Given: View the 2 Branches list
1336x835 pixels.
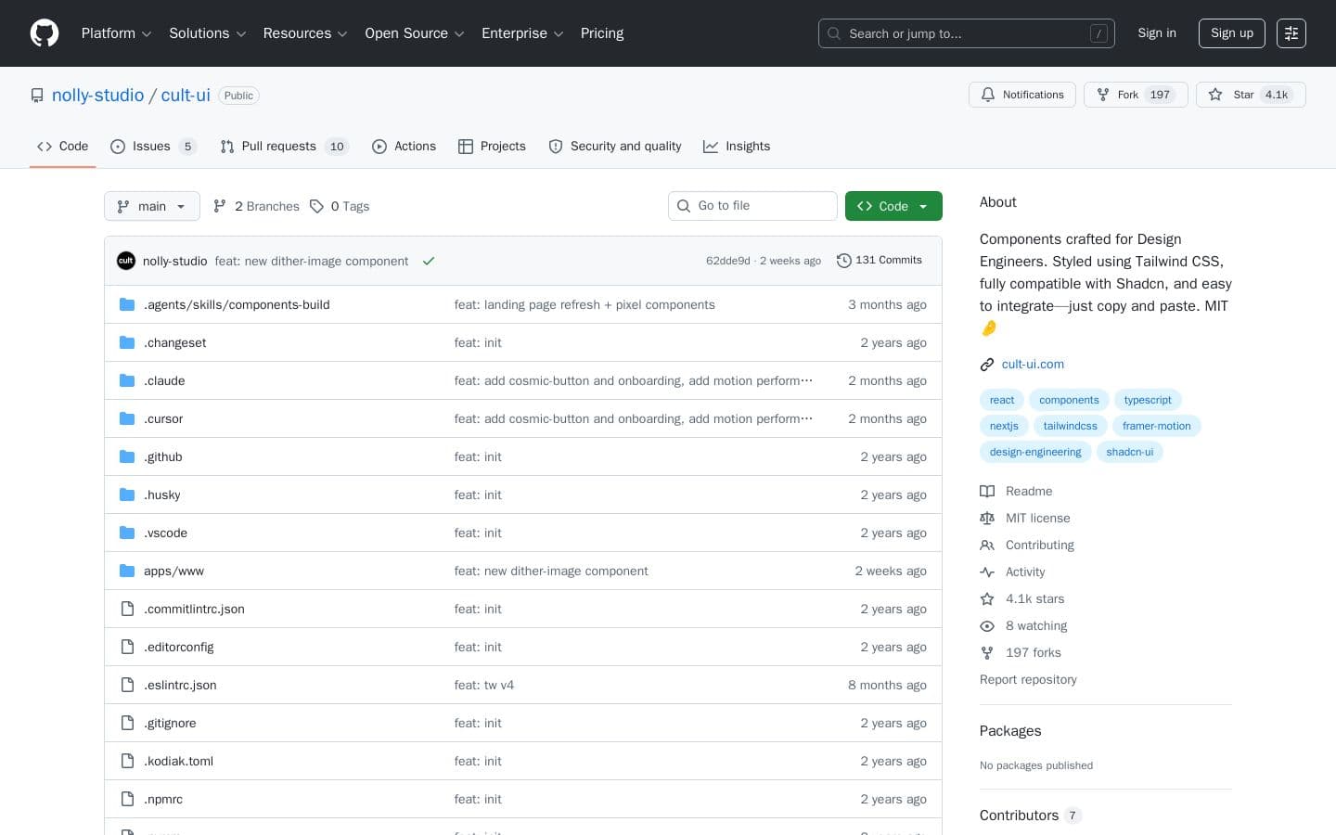Looking at the screenshot, I should pyautogui.click(x=256, y=206).
